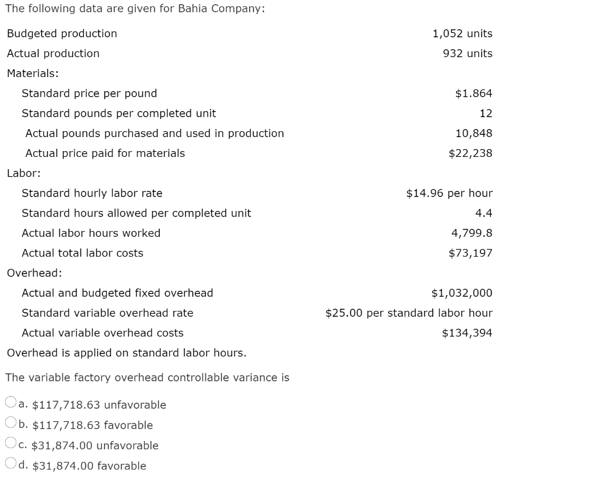The height and width of the screenshot is (483, 597).
Task: Select radio button for option a
Action: coord(10,401)
